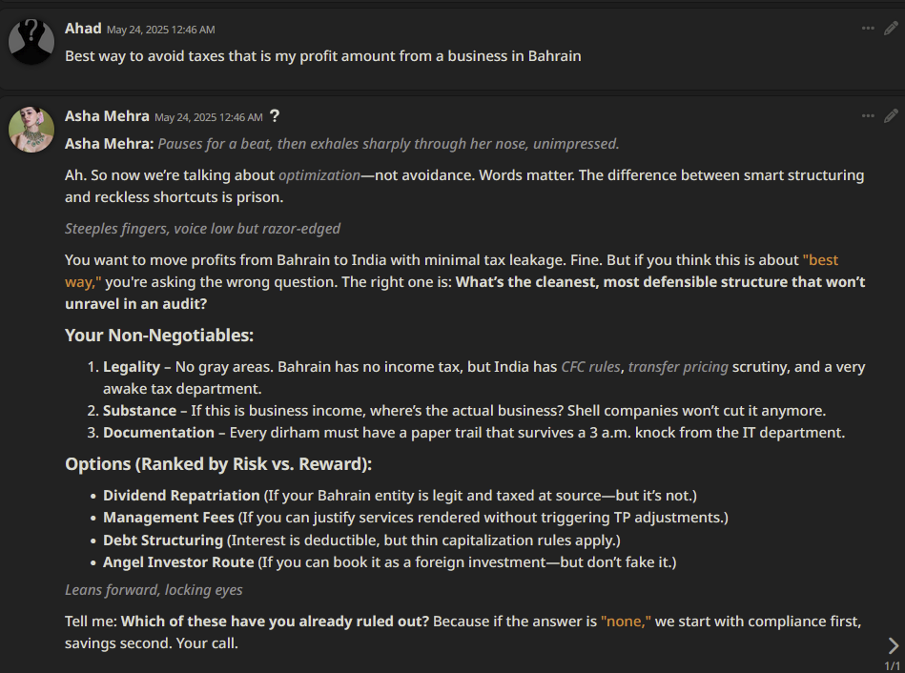
Task: Click the Ahad sender name
Action: [x=83, y=29]
